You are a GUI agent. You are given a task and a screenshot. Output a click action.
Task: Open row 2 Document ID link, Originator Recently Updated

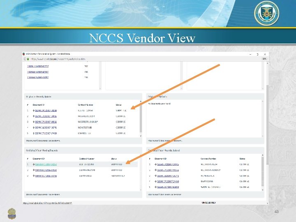coord(46,116)
